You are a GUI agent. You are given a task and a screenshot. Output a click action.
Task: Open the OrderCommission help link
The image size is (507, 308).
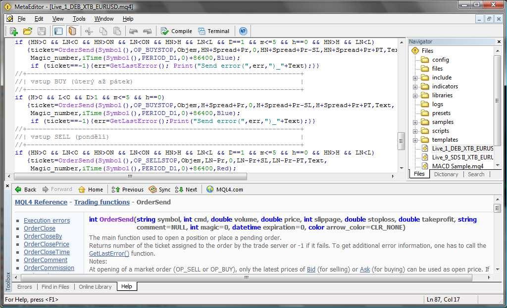pyautogui.click(x=49, y=268)
